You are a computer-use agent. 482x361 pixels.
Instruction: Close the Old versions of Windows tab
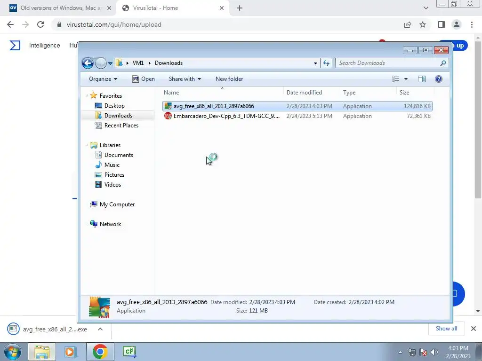(x=109, y=8)
